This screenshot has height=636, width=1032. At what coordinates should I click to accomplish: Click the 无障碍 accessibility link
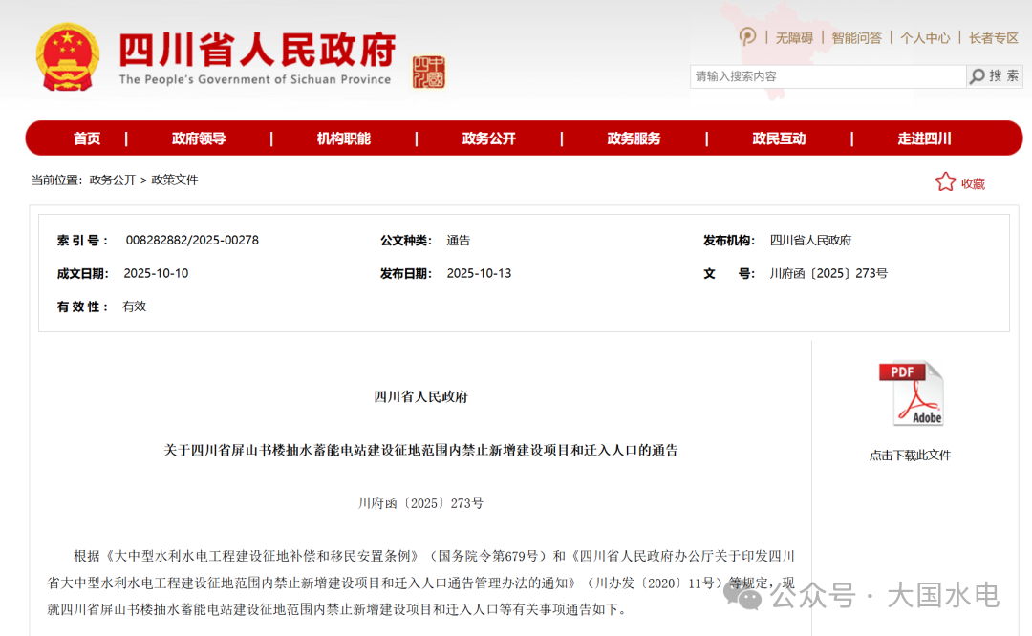794,38
